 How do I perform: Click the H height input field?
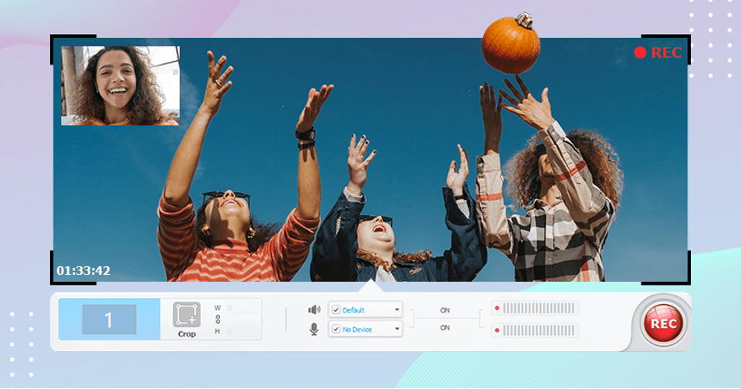point(243,331)
